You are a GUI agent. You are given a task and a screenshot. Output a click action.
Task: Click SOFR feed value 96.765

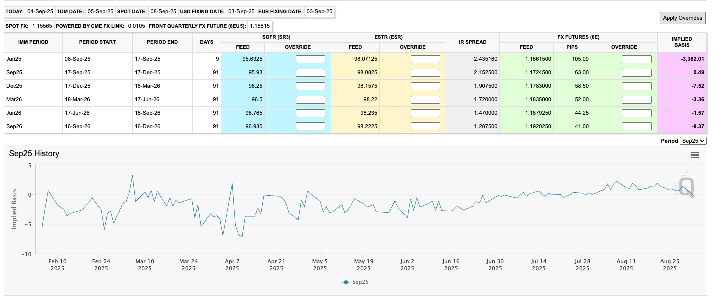coord(254,113)
